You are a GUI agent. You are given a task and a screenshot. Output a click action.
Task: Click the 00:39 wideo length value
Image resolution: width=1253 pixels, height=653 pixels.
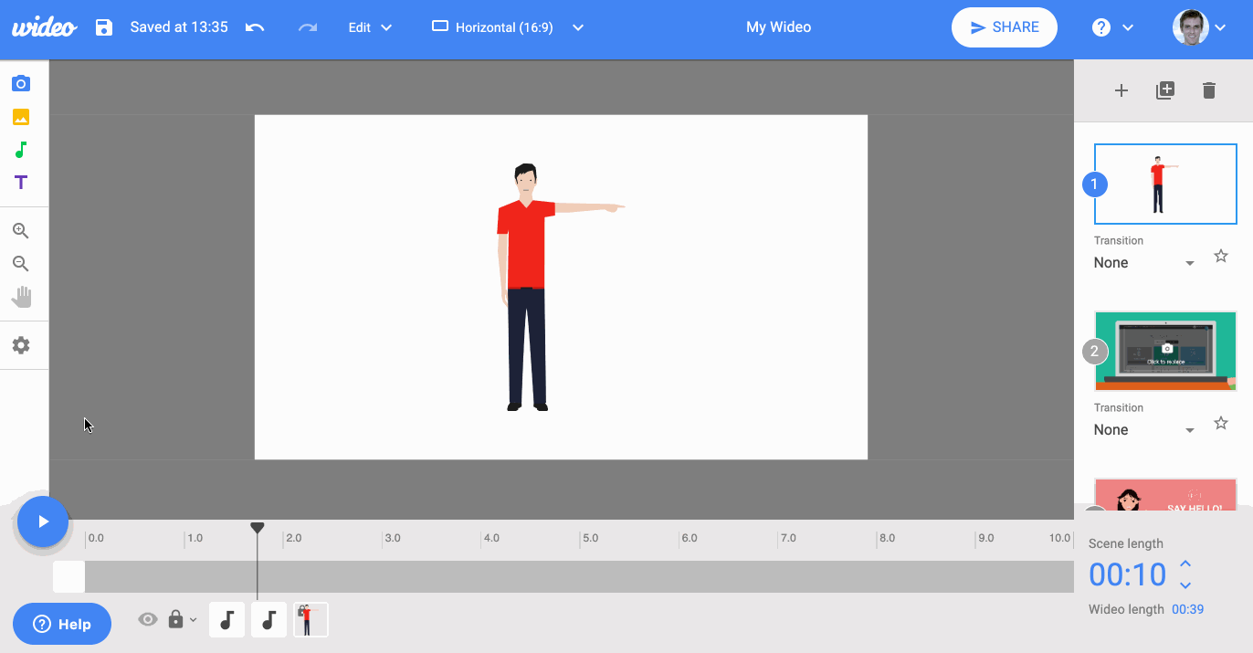click(1187, 609)
